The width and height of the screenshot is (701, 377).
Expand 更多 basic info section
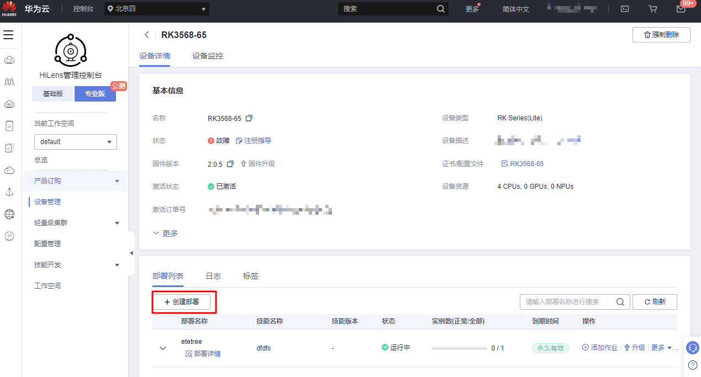[165, 233]
